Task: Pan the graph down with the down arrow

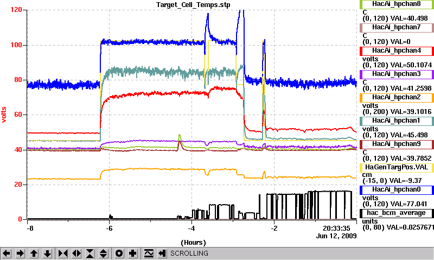Action: [x=47, y=253]
